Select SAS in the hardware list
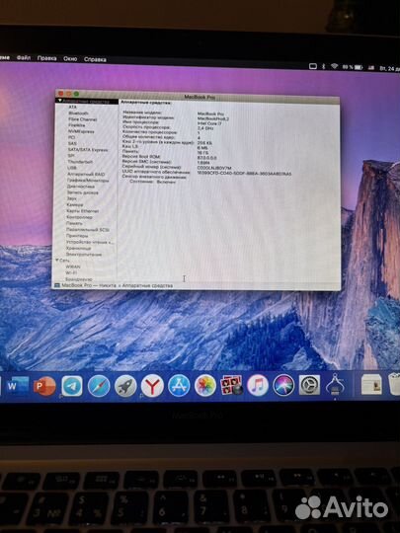The height and width of the screenshot is (533, 400). (72, 143)
